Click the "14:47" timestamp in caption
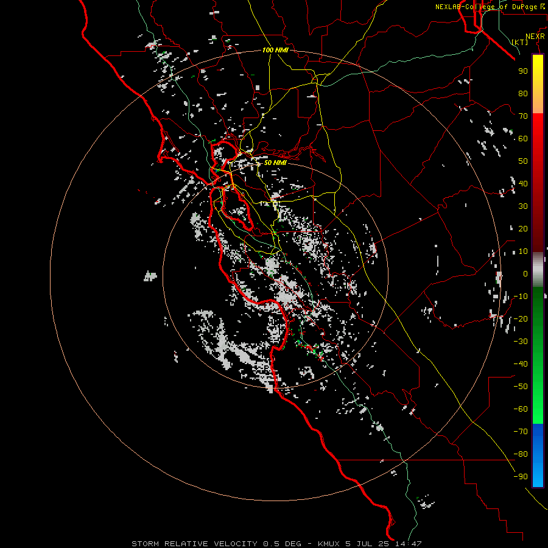This screenshot has width=548, height=548. [408, 544]
